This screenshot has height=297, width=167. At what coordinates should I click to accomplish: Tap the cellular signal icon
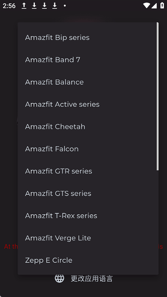154,6
